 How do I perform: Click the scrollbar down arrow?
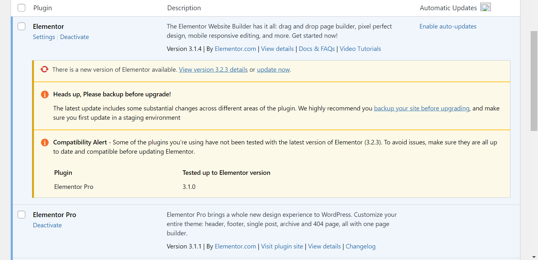pos(534,257)
